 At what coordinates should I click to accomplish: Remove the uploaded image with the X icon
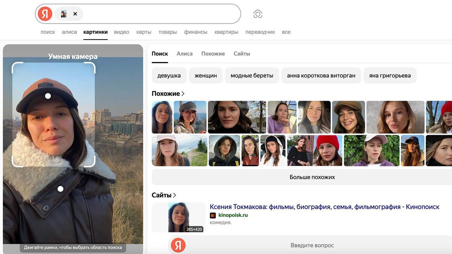[x=75, y=14]
